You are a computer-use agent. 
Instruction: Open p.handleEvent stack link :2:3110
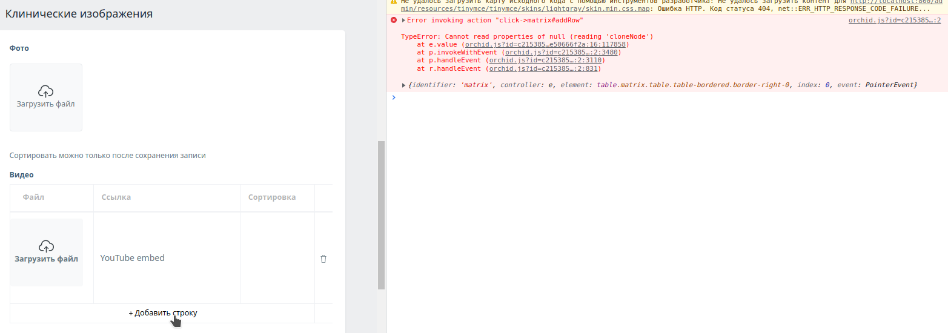tap(545, 60)
